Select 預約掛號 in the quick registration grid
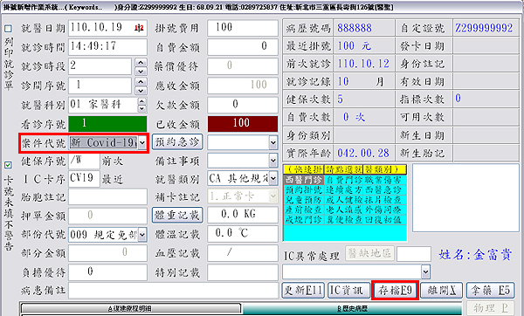This screenshot has height=316, width=524. [304, 190]
